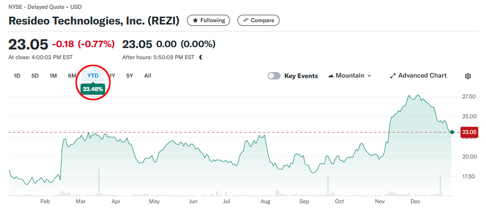The width and height of the screenshot is (486, 212).
Task: Click the after-hours moon icon
Action: pyautogui.click(x=201, y=57)
